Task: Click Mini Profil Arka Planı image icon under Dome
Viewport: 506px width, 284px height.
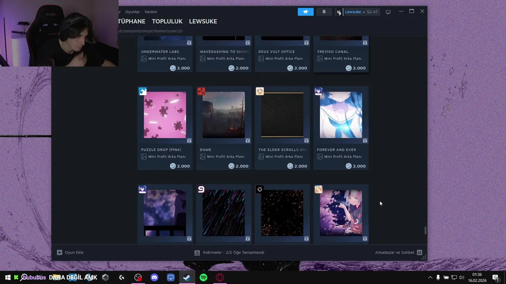Action: pos(202,157)
